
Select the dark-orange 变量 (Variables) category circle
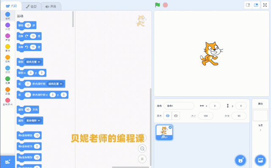[x=8, y=90]
